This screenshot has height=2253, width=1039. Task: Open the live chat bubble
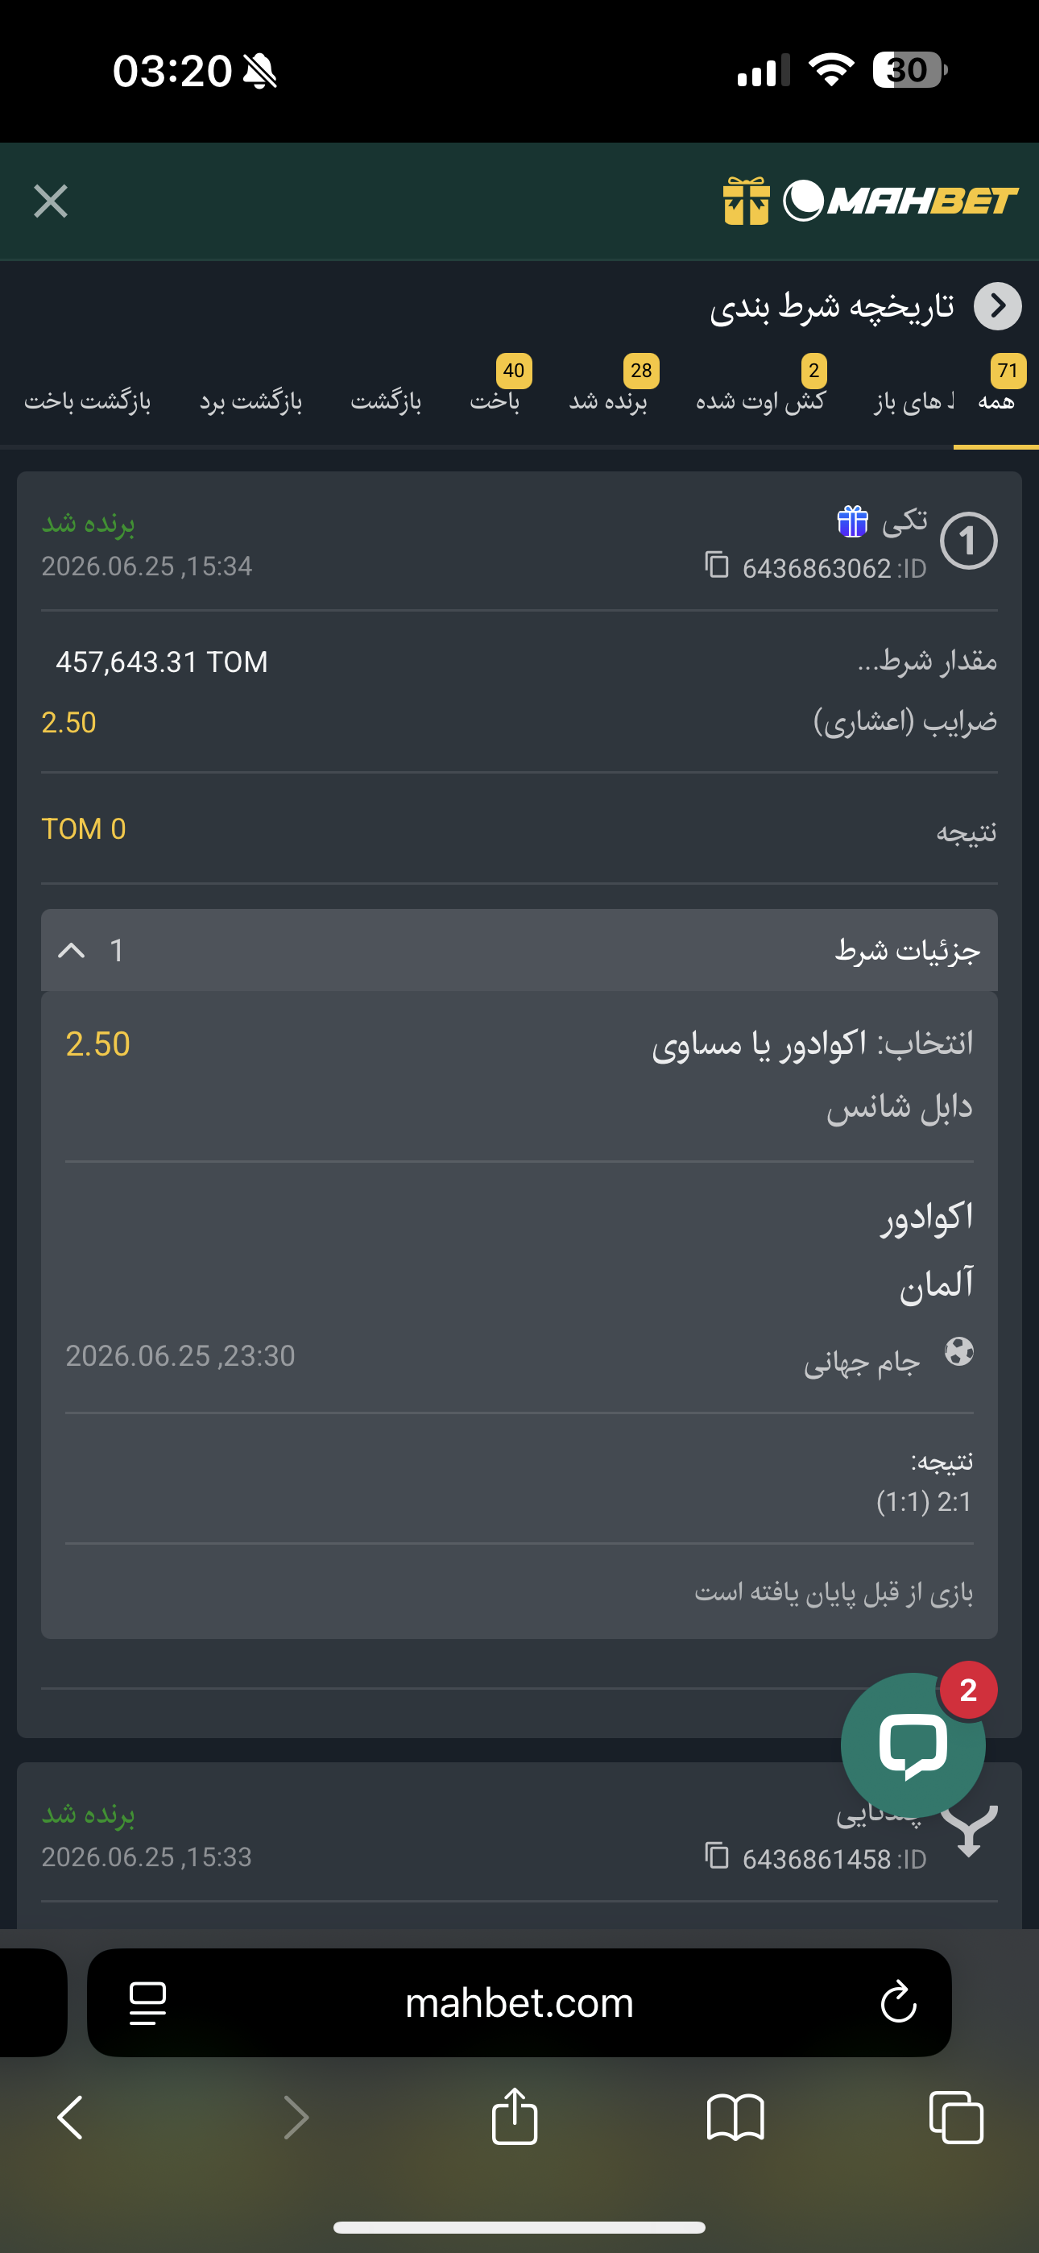[913, 1745]
